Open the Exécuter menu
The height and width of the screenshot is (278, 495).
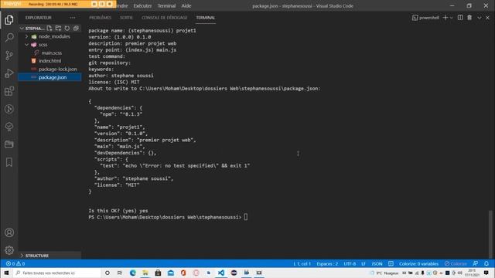142,5
